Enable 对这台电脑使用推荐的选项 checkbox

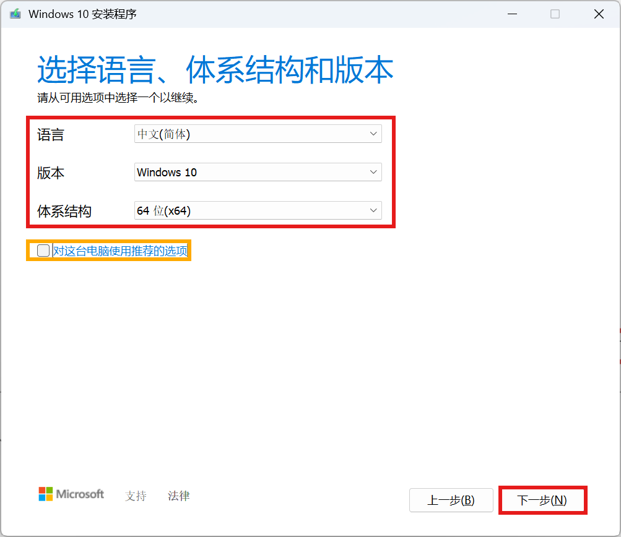coord(43,251)
